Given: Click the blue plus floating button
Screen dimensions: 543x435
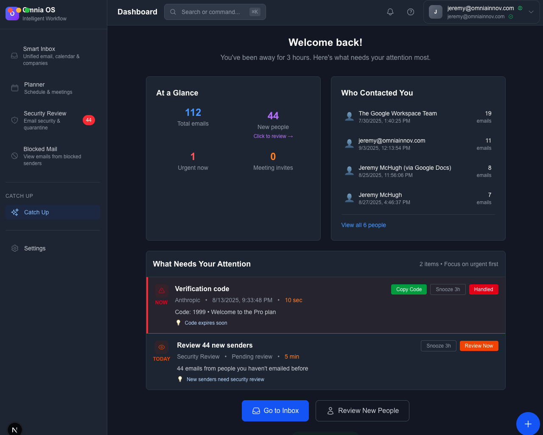Looking at the screenshot, I should point(528,424).
